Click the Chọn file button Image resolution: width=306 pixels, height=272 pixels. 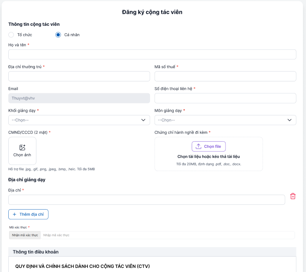pos(209,146)
